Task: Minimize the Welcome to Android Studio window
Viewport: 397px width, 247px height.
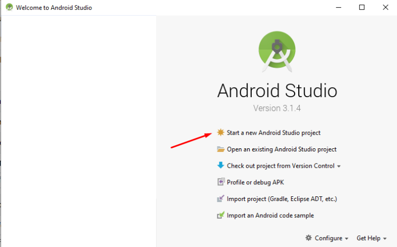Action: click(x=338, y=7)
